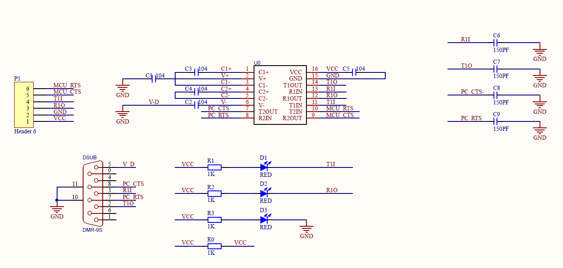Image resolution: width=563 pixels, height=268 pixels.
Task: Select the "U0" designator text
Action: (x=257, y=63)
